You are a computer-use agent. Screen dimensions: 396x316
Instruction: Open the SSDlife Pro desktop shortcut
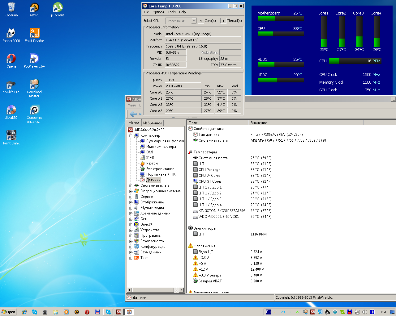pyautogui.click(x=11, y=86)
